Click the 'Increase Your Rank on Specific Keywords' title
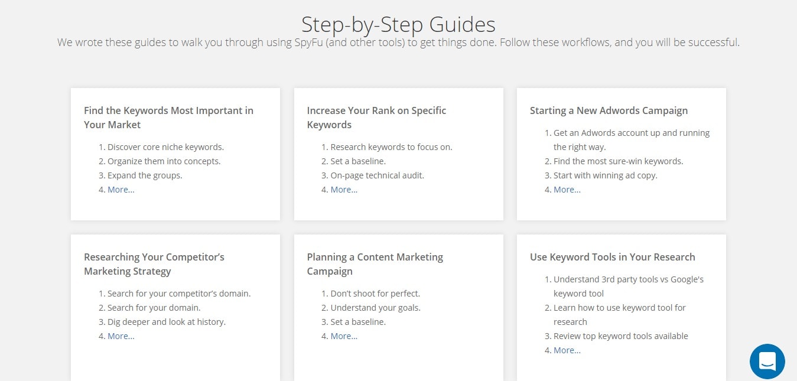This screenshot has height=381, width=797. click(376, 118)
